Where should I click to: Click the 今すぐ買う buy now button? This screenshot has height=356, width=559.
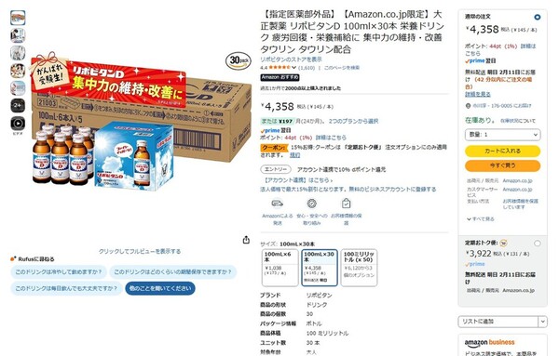[502, 165]
